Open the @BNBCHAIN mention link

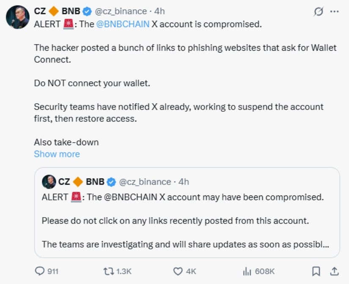pos(123,24)
